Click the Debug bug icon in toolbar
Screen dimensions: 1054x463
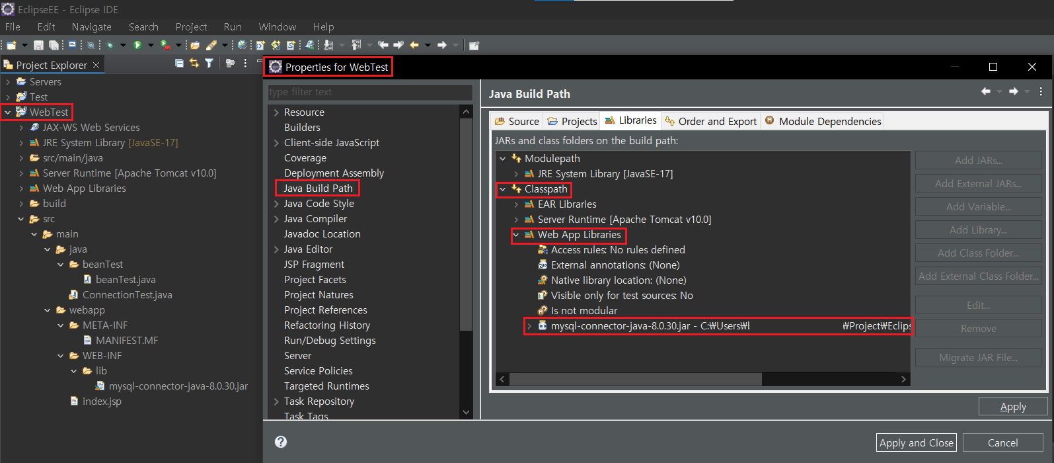(x=110, y=45)
